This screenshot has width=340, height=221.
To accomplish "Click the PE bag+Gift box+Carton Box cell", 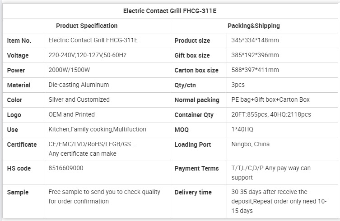I will point(282,99).
